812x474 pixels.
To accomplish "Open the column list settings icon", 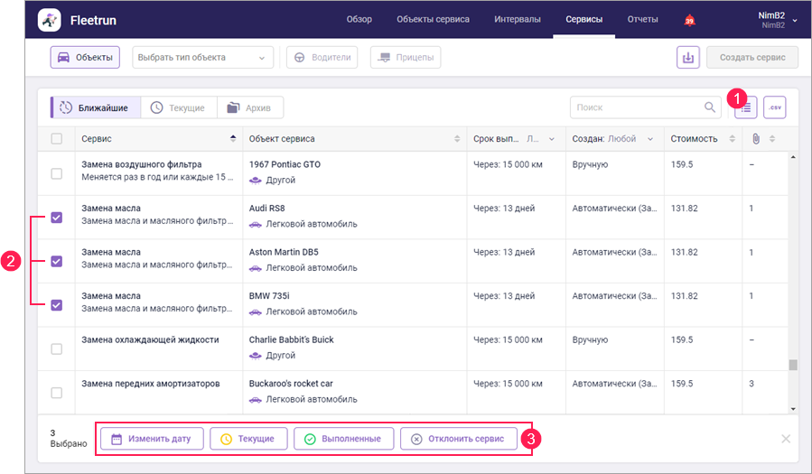I will tap(746, 107).
